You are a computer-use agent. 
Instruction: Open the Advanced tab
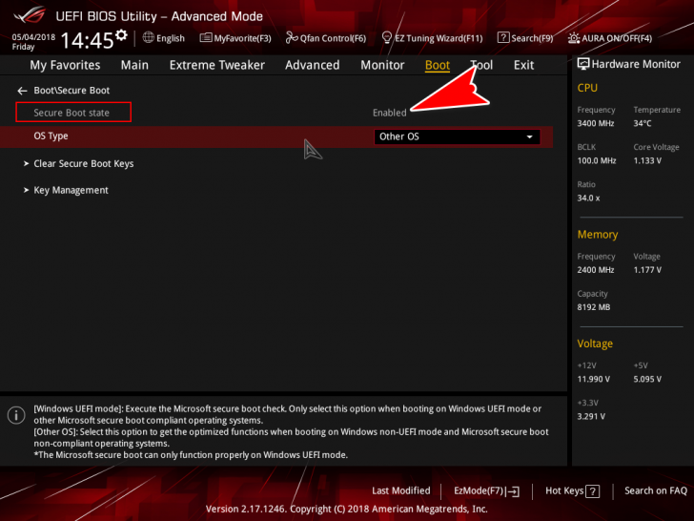click(312, 65)
